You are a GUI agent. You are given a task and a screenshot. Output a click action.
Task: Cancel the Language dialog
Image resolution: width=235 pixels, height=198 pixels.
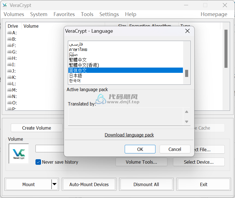[175, 149]
